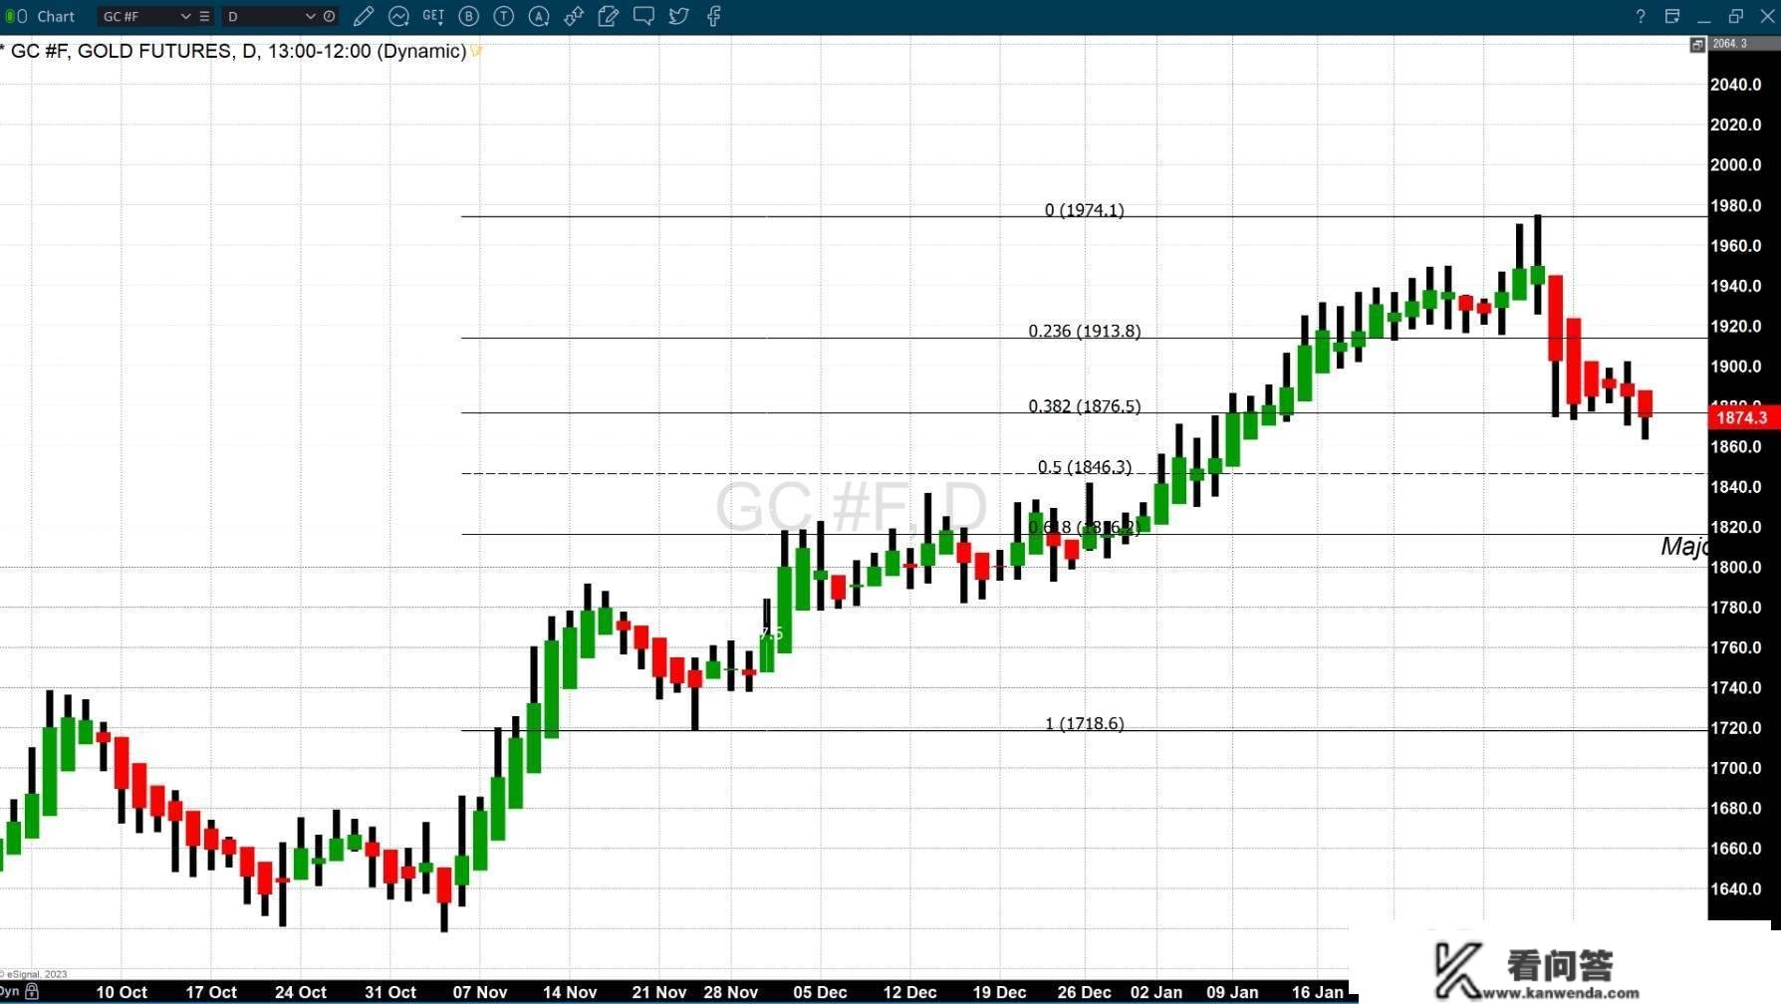
Task: Open the help question-mark icon
Action: pyautogui.click(x=1641, y=16)
